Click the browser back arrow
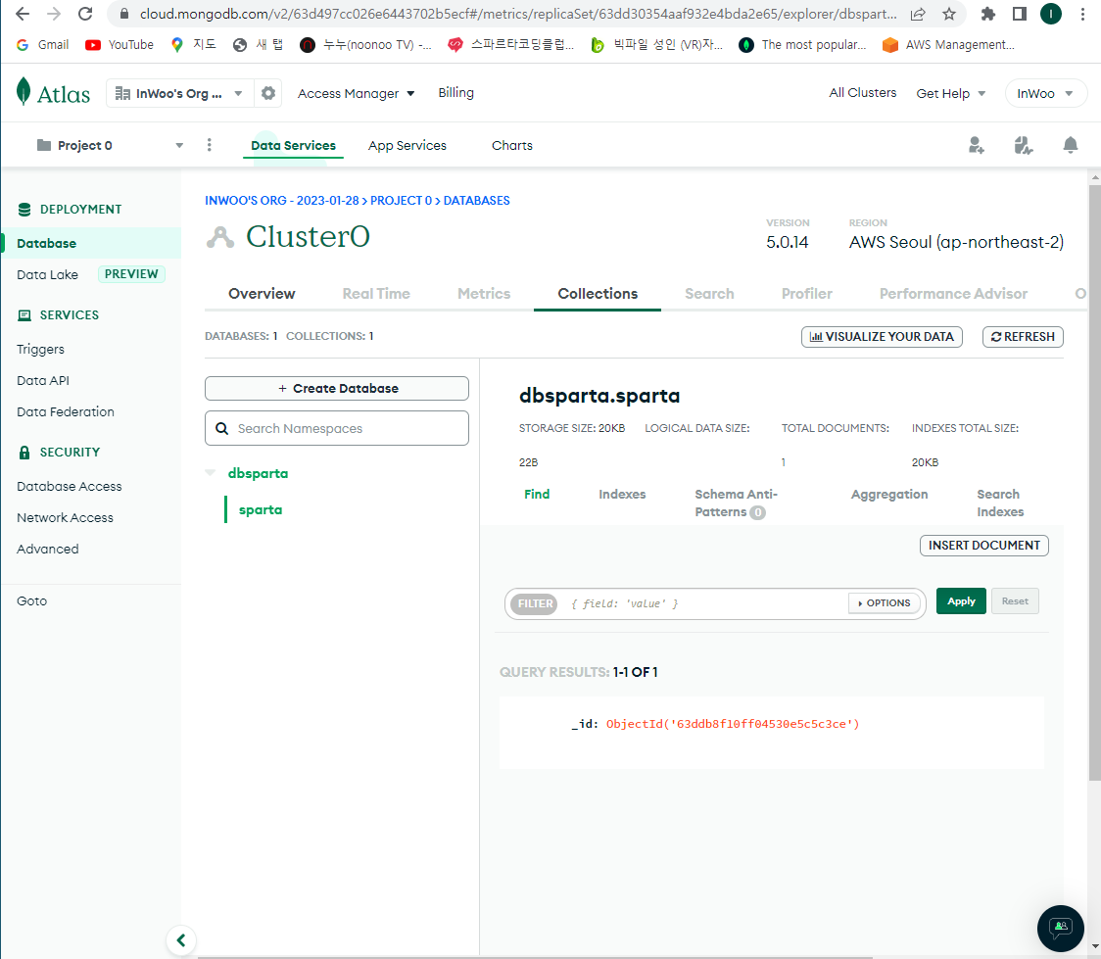The width and height of the screenshot is (1101, 959). coord(23,14)
